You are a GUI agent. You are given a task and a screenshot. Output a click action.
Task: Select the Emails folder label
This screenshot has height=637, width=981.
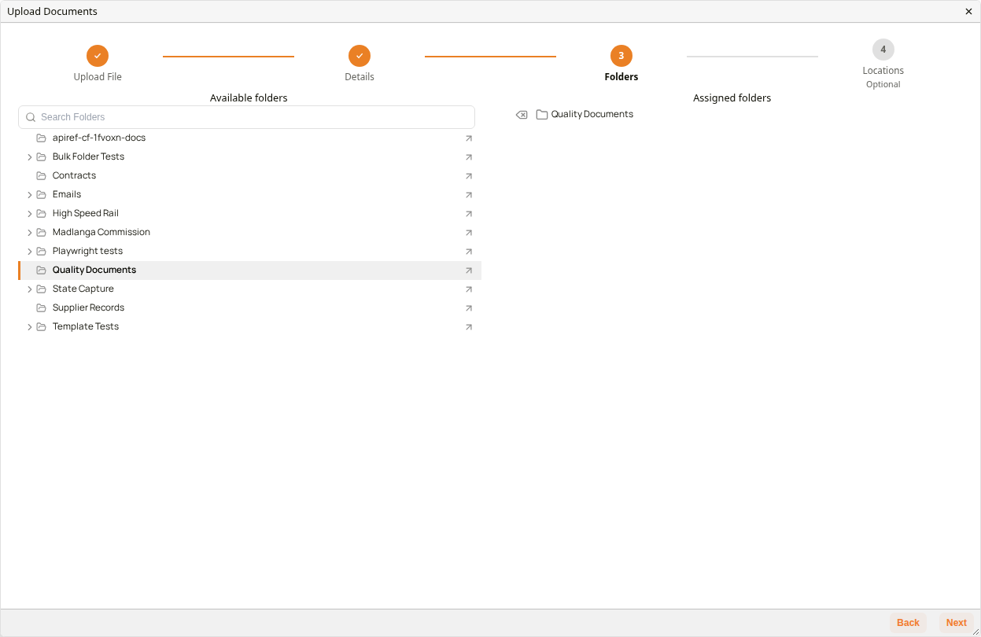tap(67, 195)
